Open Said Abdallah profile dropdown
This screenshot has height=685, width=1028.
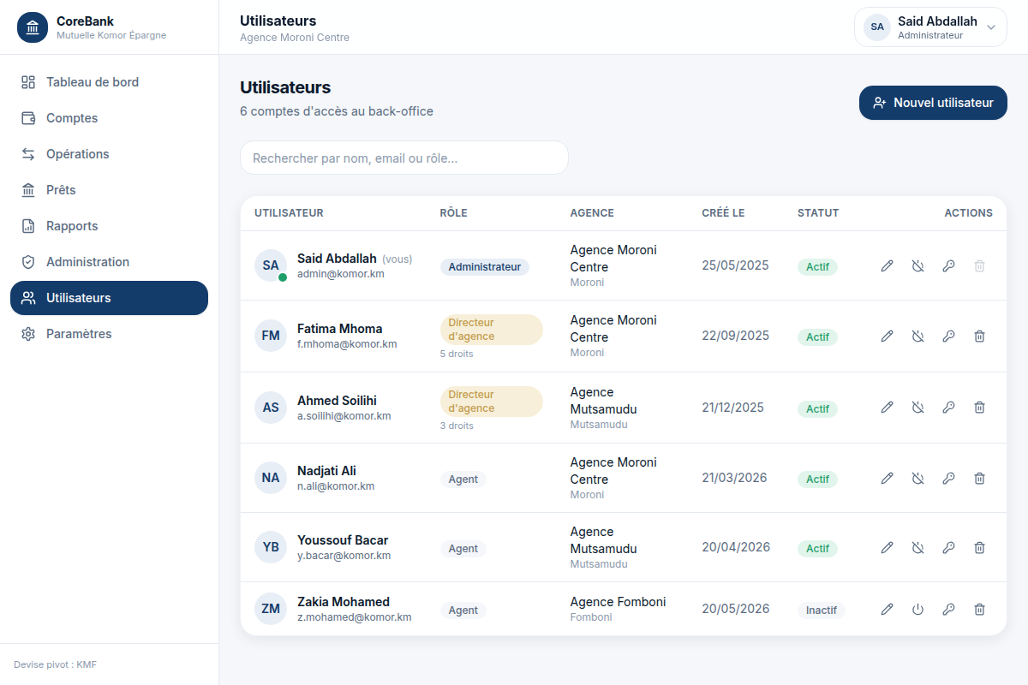(930, 27)
